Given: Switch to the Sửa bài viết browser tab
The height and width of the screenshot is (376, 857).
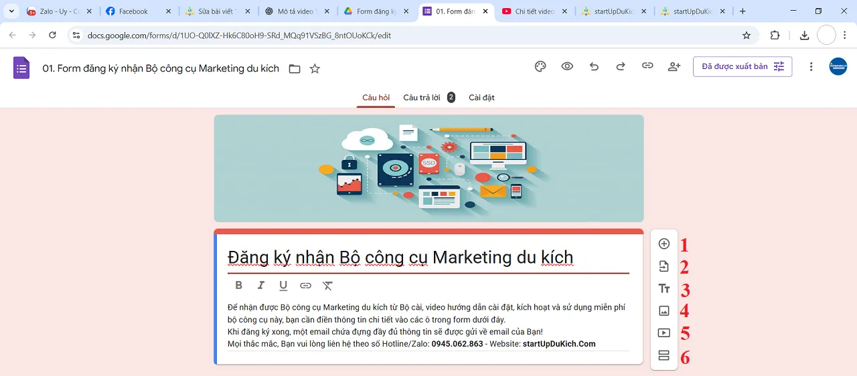Looking at the screenshot, I should point(219,11).
